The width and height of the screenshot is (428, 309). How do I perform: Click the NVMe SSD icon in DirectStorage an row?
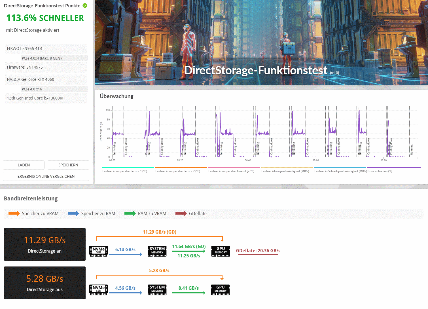pos(98,251)
